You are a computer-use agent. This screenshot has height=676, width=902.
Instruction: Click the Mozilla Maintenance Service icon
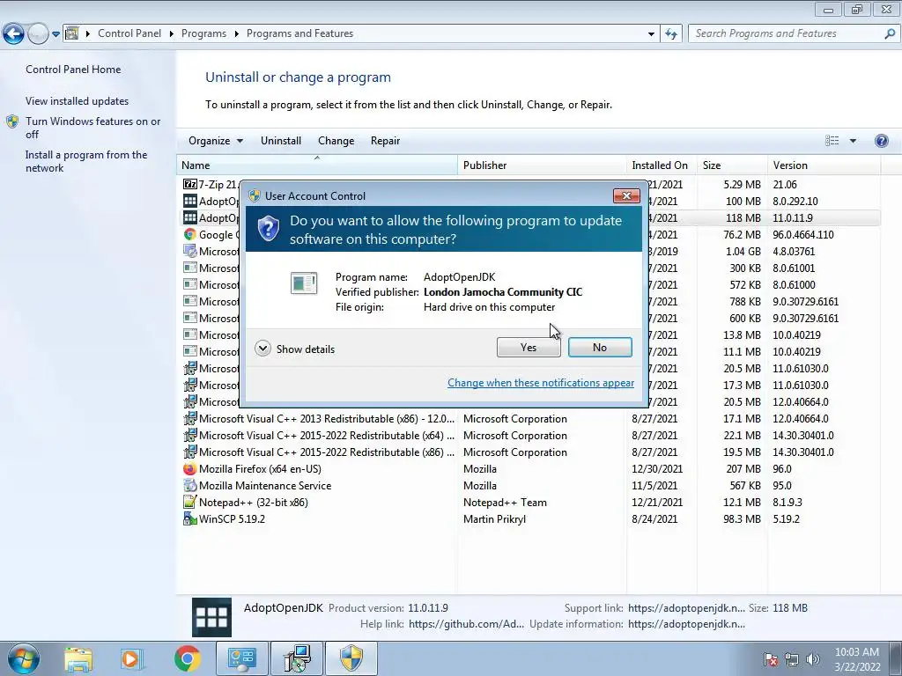(190, 486)
